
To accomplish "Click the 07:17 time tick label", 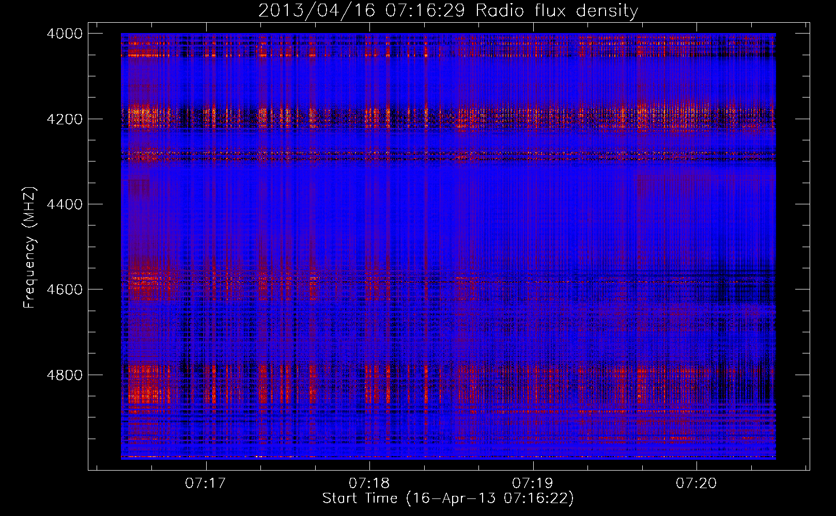I will 206,483.
